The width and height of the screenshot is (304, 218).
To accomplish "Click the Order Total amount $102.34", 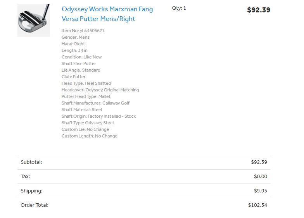I will (257, 205).
